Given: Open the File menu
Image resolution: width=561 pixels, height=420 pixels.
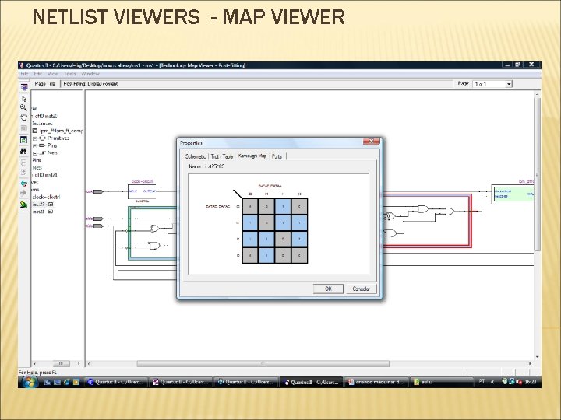Looking at the screenshot, I should (24, 74).
